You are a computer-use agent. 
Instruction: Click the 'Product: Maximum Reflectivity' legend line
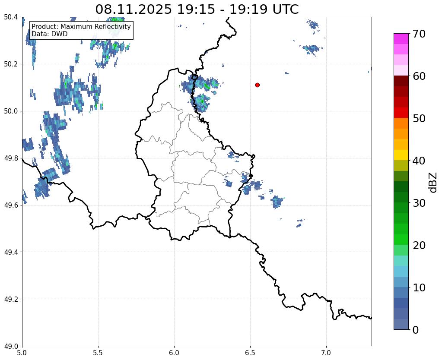click(x=81, y=26)
